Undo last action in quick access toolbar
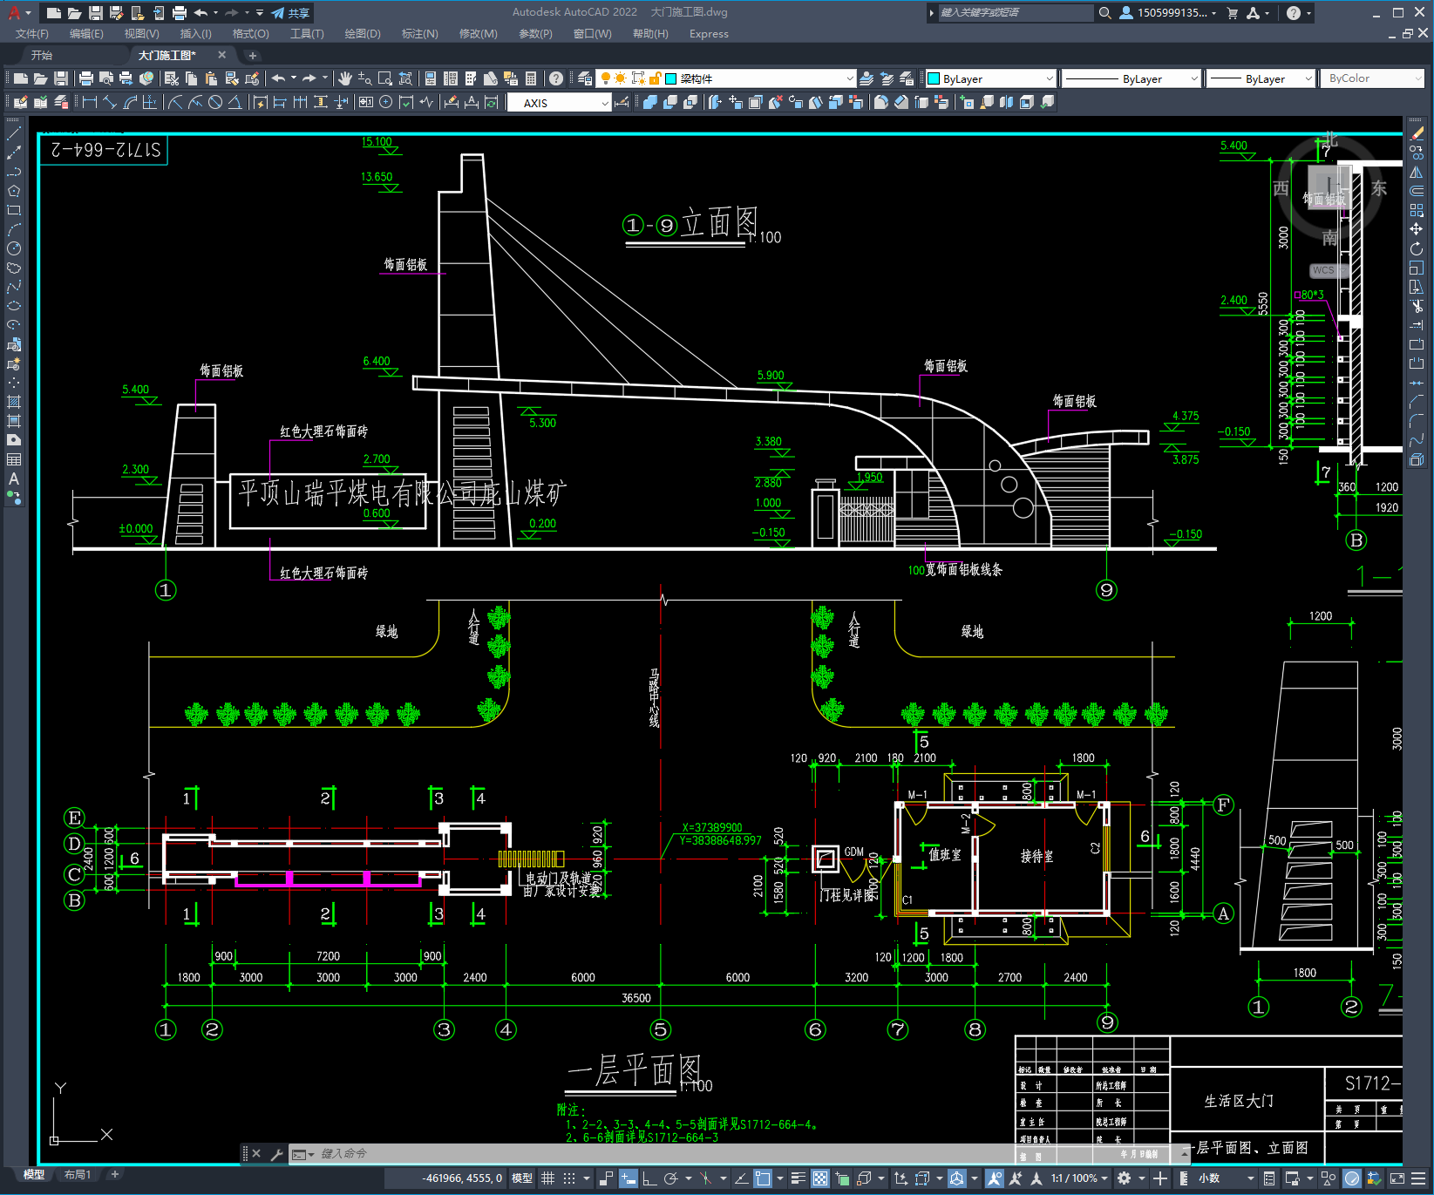 tap(200, 13)
